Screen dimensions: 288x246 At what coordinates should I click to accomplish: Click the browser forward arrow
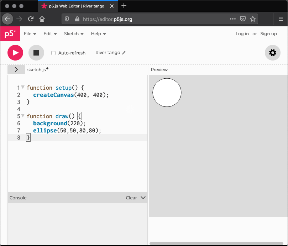click(x=19, y=19)
